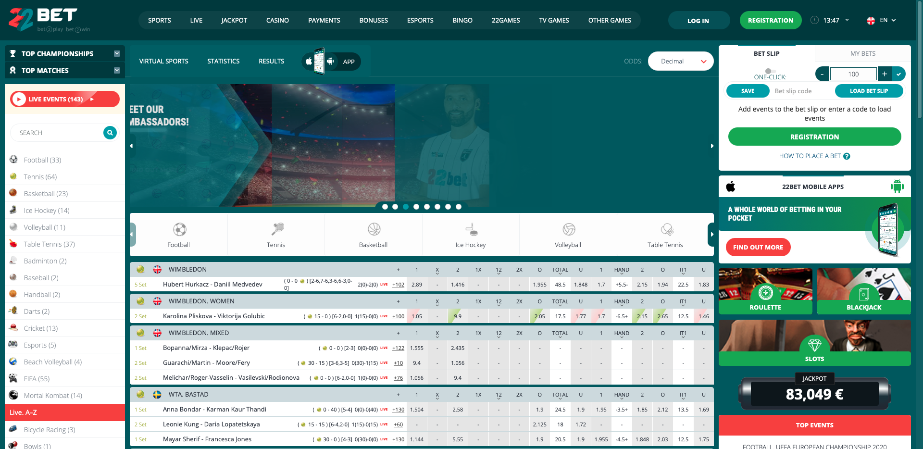Click the one-click stake amount field
The height and width of the screenshot is (449, 923).
853,74
